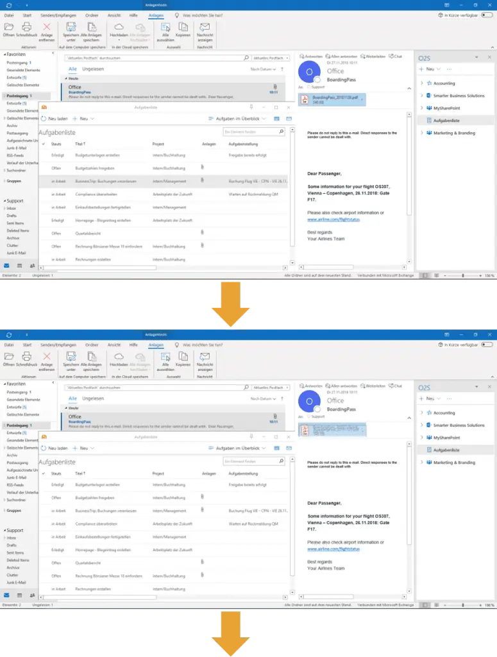Screen dimensions: 497x657
Task: Click paperclip in Quartalsbericht row, lower list
Action: coord(202,561)
